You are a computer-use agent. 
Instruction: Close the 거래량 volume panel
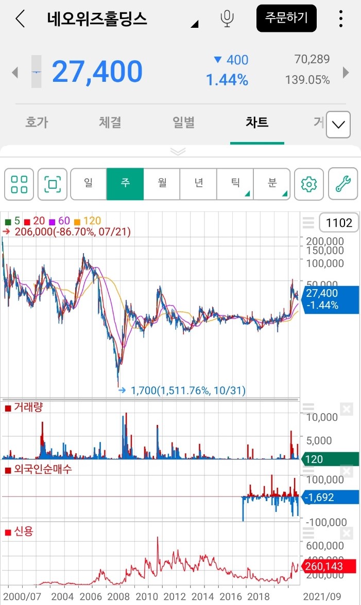(347, 409)
